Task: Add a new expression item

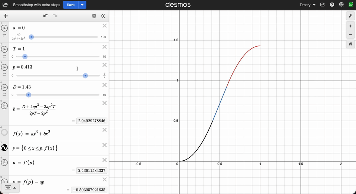Action: coord(6,16)
